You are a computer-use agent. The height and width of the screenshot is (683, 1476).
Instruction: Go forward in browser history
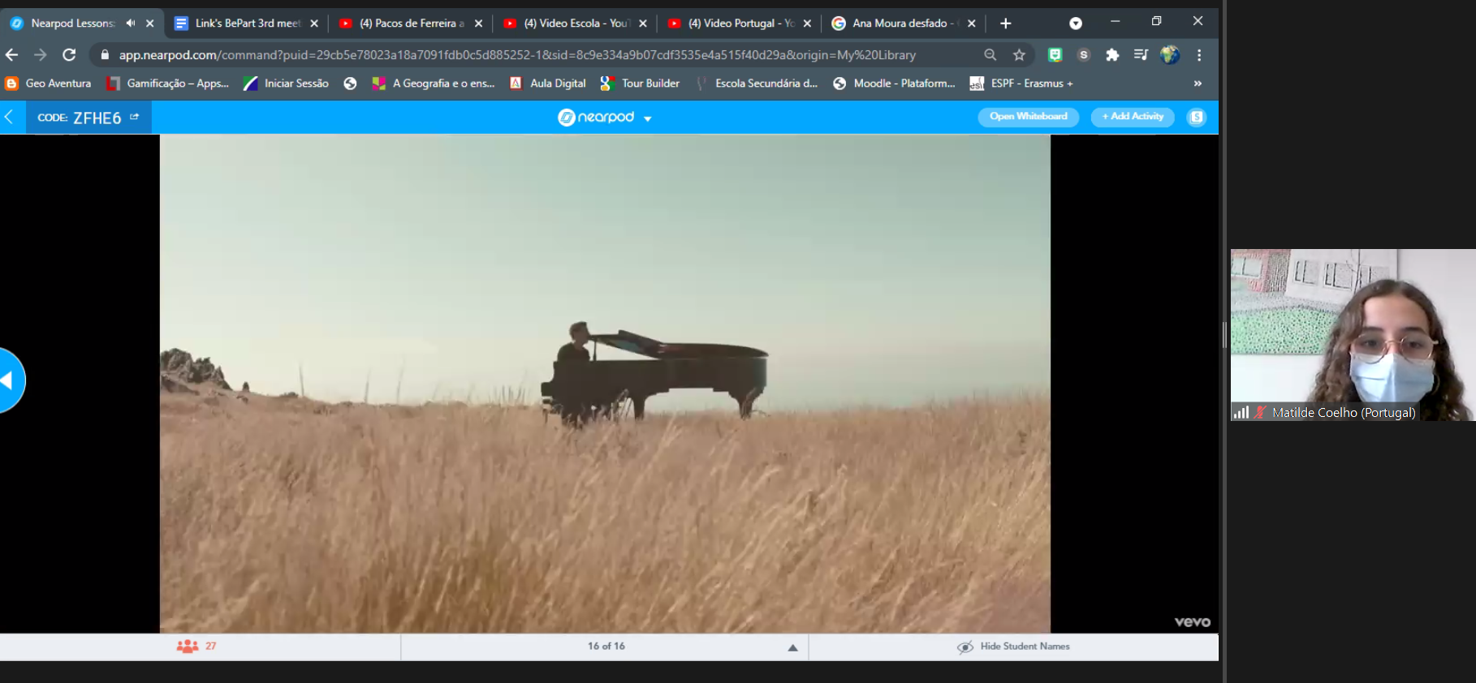[x=40, y=55]
